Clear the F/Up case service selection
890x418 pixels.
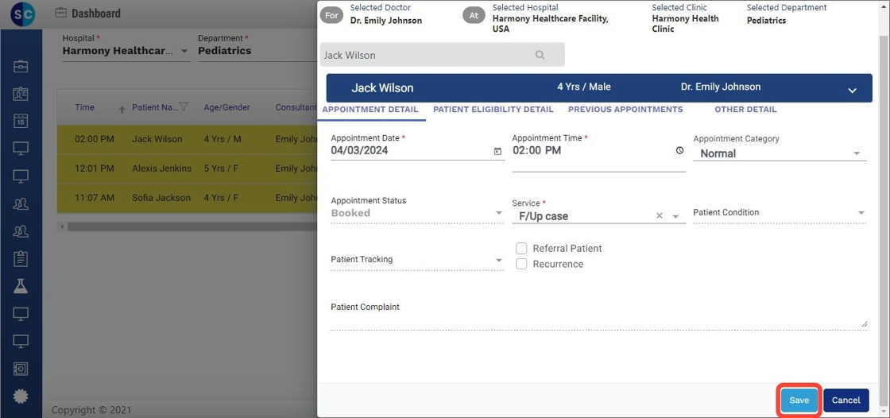tap(659, 216)
